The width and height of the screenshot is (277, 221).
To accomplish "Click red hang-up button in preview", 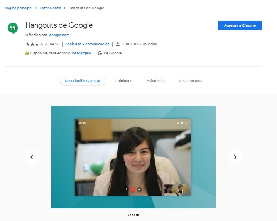I will tap(133, 189).
